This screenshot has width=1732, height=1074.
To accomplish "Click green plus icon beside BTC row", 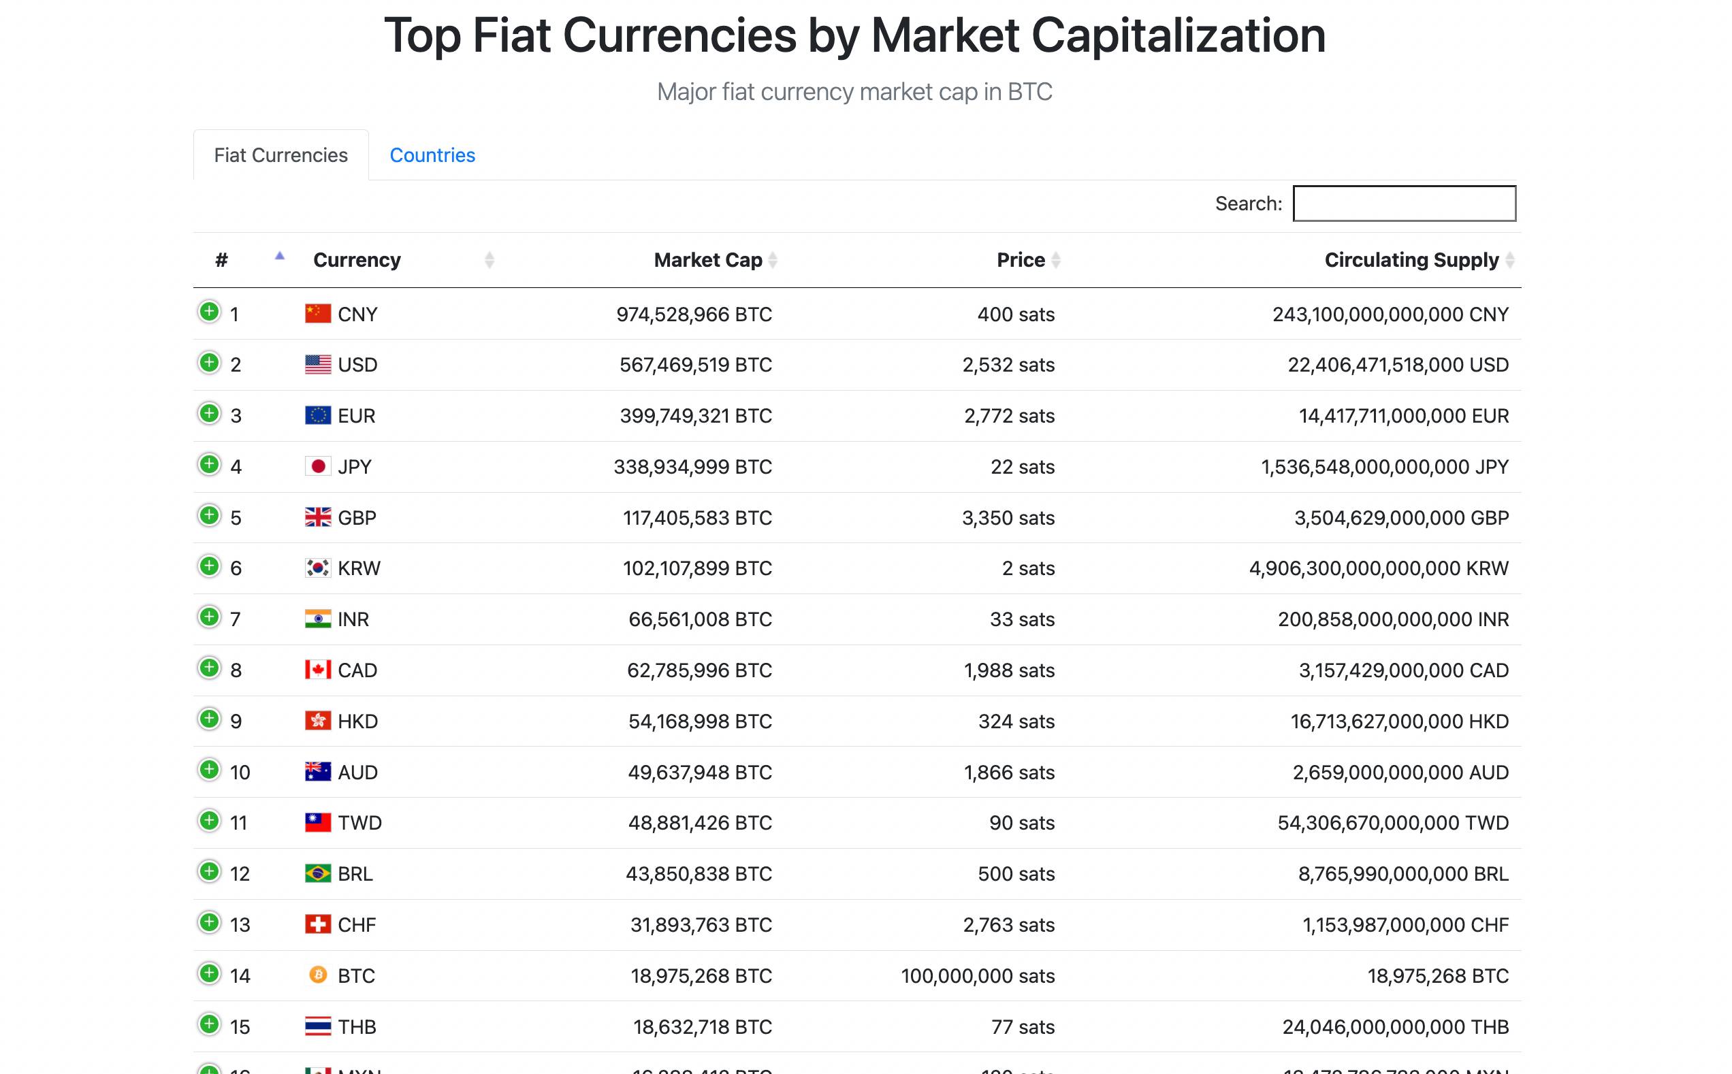I will click(x=209, y=973).
